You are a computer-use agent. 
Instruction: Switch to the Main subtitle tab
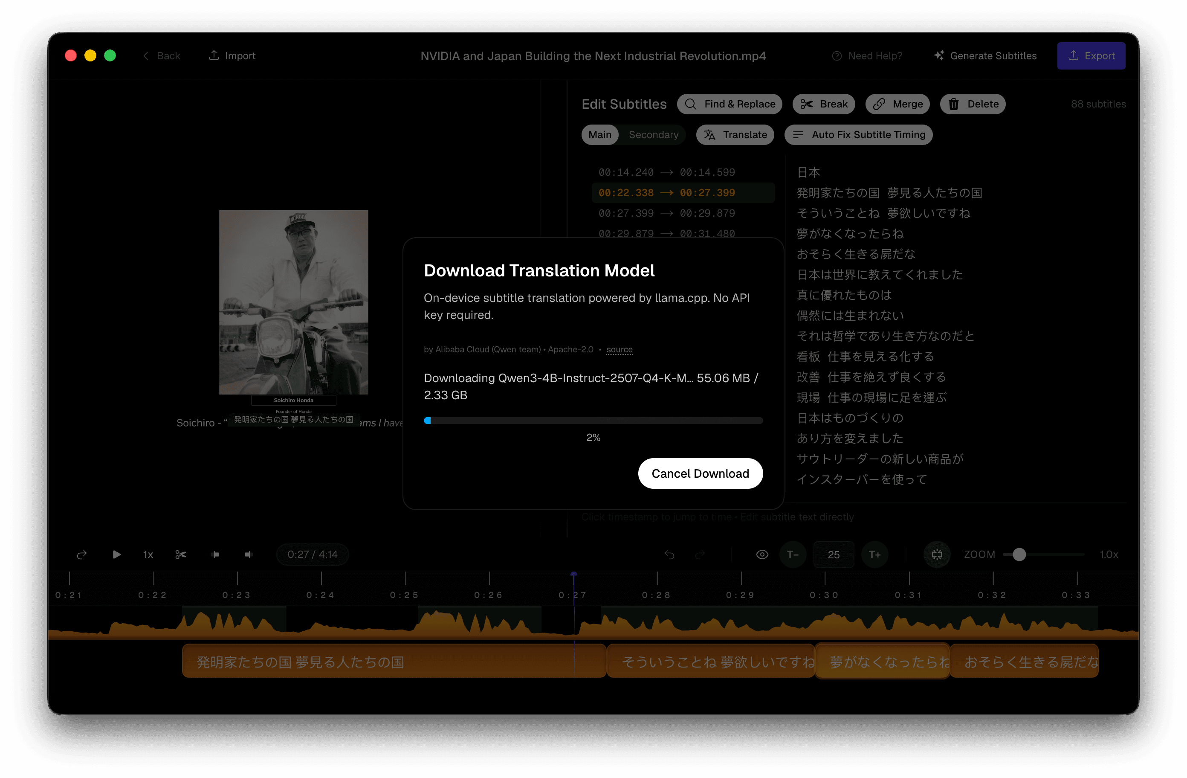[x=599, y=135]
